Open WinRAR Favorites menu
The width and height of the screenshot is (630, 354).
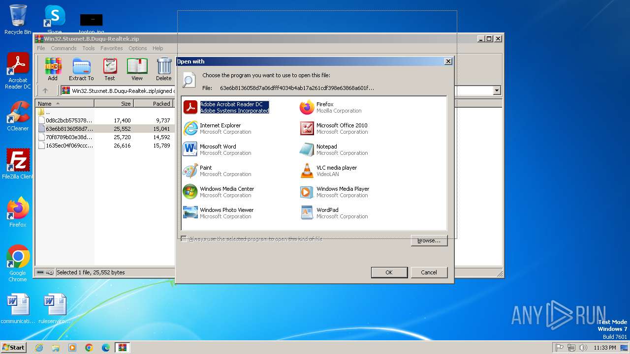[x=112, y=48]
